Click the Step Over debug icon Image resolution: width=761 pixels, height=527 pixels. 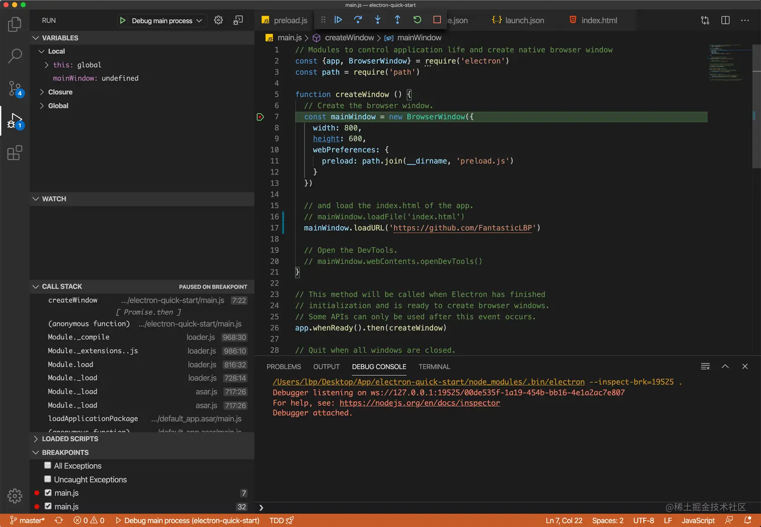click(x=358, y=20)
